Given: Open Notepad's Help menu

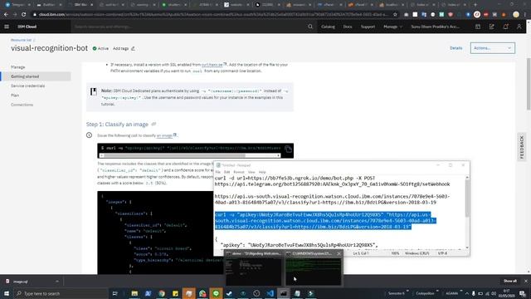Looking at the screenshot, I should tap(262, 172).
